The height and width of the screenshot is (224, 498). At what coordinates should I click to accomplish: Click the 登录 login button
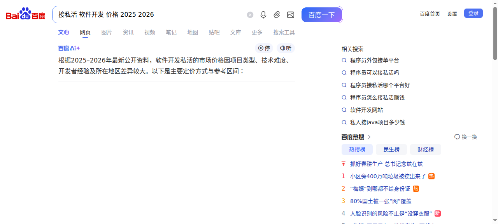click(473, 14)
